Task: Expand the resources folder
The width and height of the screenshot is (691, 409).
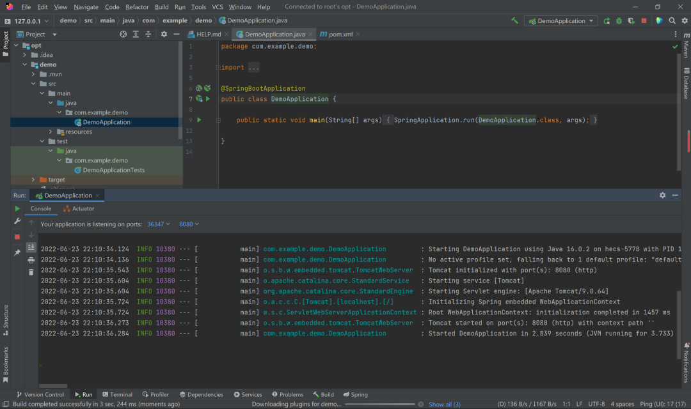Action: pos(51,132)
